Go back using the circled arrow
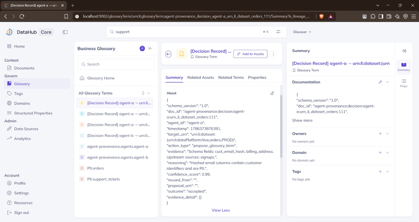This screenshot has height=222, width=419. [x=168, y=54]
